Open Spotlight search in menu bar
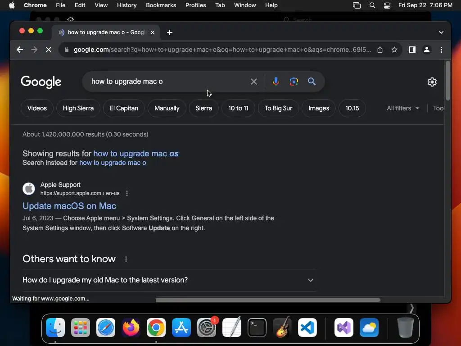This screenshot has height=346, width=461. (x=372, y=5)
